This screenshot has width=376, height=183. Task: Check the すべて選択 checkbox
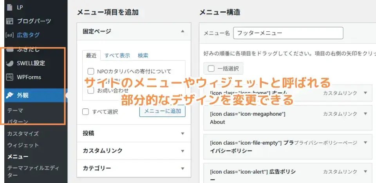click(86, 111)
